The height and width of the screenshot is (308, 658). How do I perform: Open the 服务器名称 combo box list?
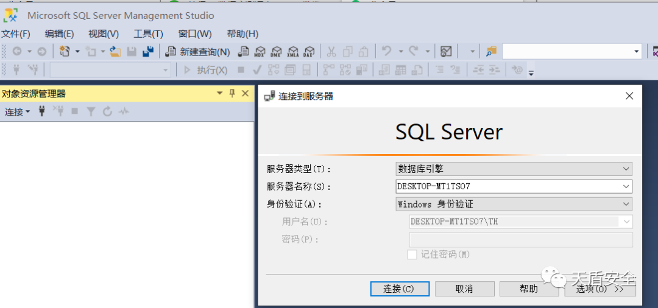pos(626,186)
